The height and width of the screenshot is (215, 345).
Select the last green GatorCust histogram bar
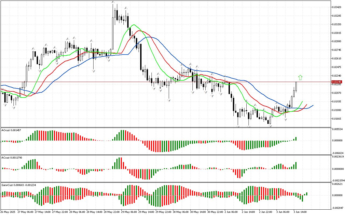pyautogui.click(x=307, y=194)
